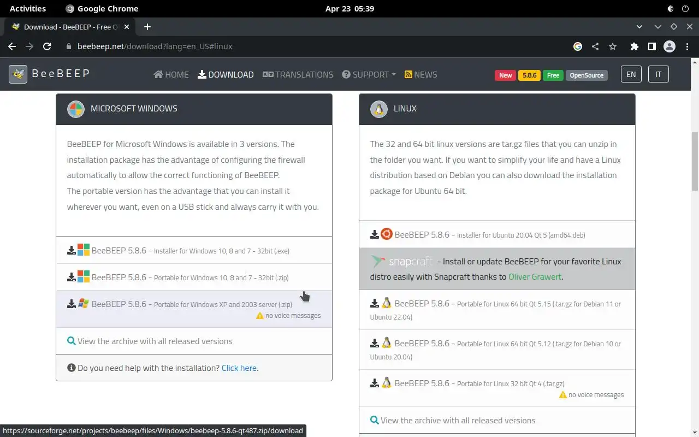Click the system volume icon
Viewport: 699px width, 437px height.
tap(670, 9)
